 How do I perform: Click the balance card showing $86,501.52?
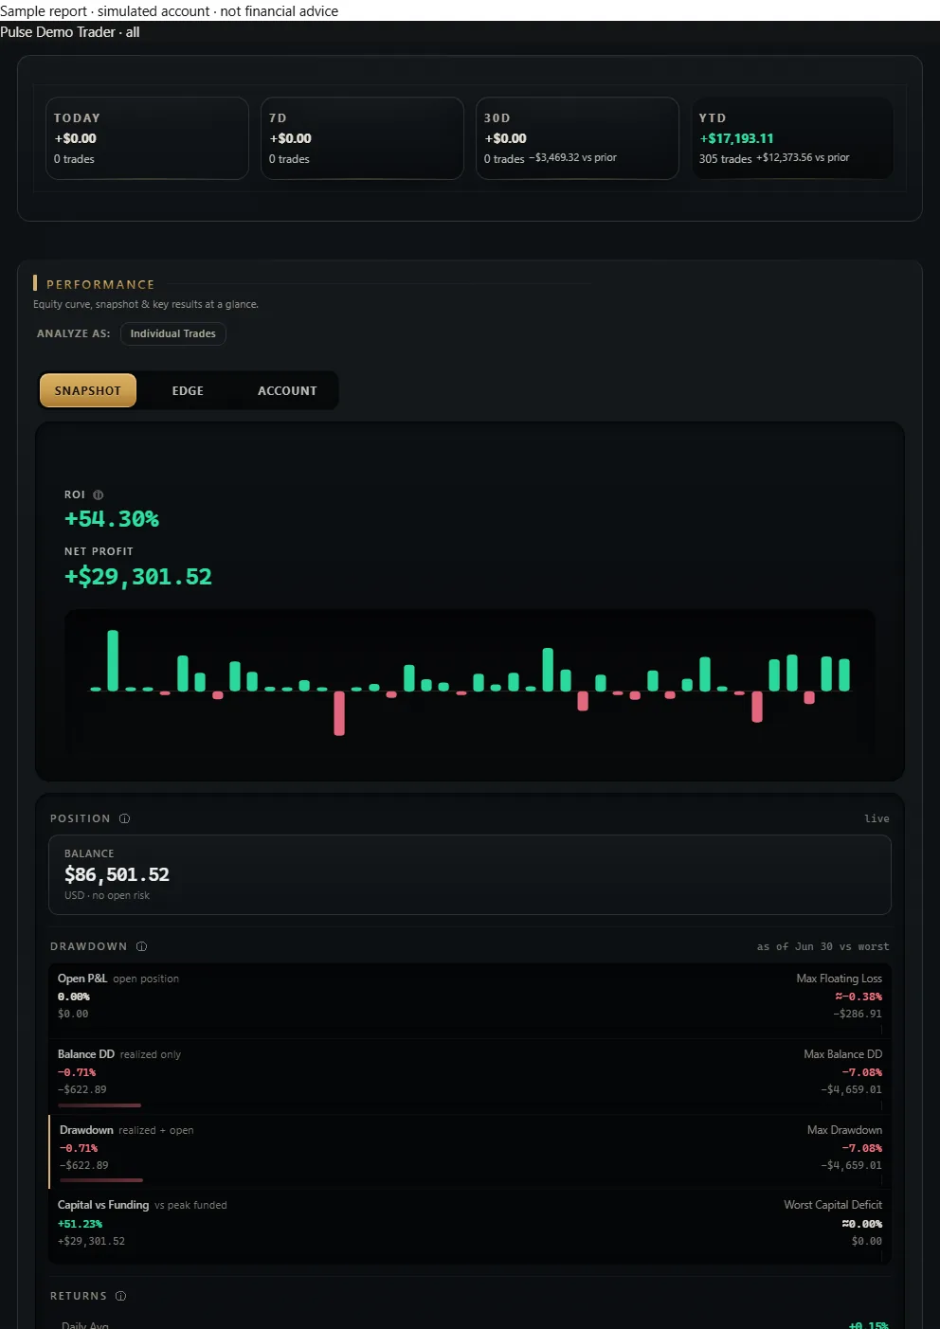[470, 874]
